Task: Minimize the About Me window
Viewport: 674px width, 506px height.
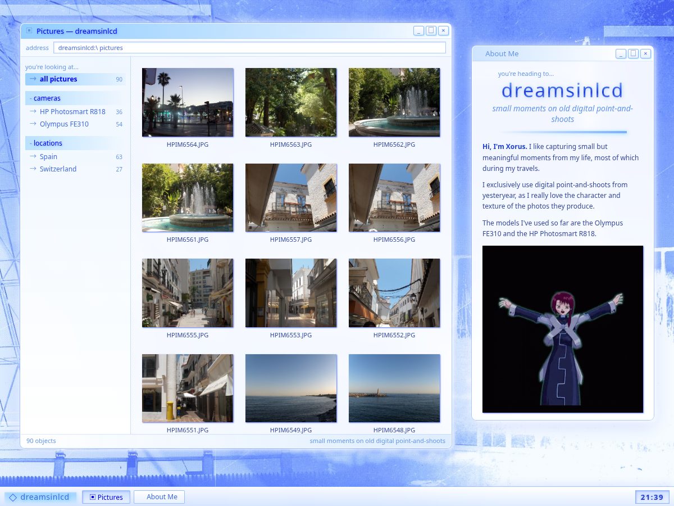Action: (x=621, y=53)
